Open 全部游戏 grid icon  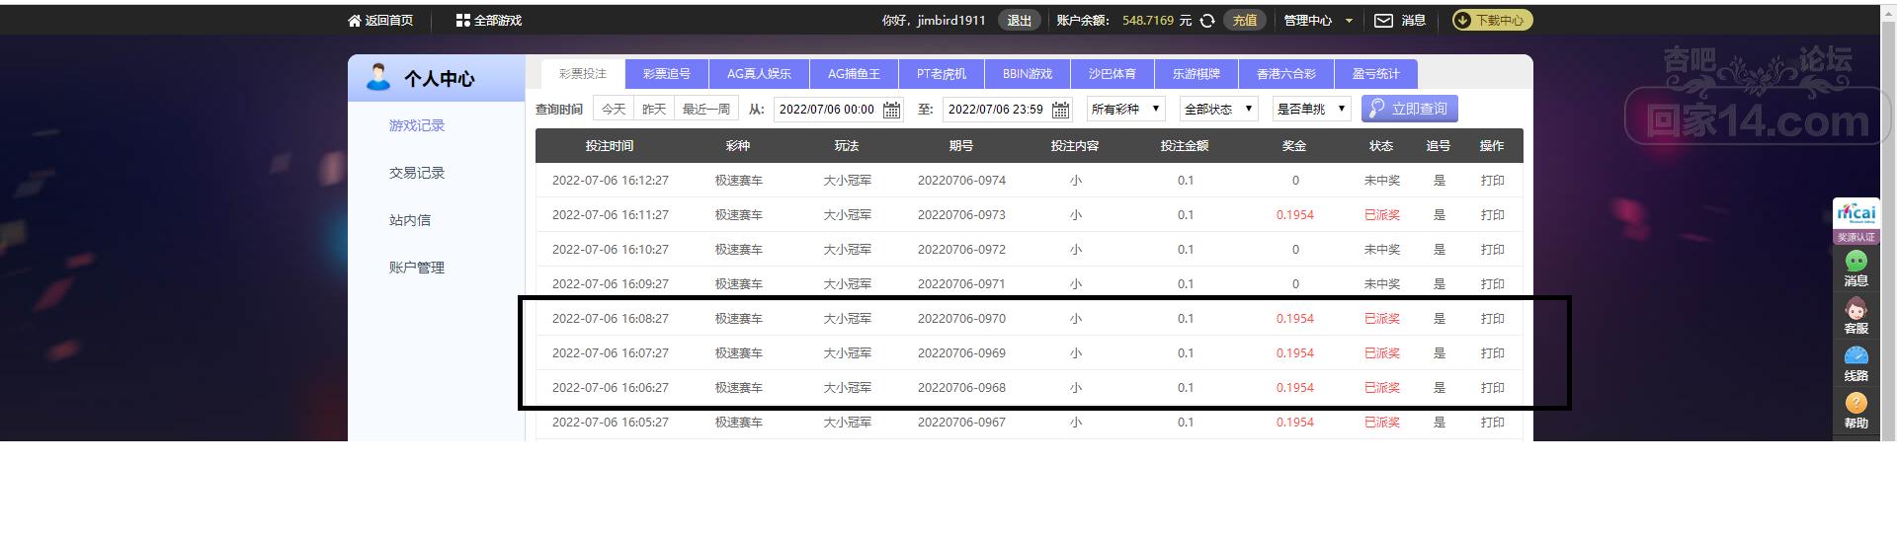click(462, 21)
